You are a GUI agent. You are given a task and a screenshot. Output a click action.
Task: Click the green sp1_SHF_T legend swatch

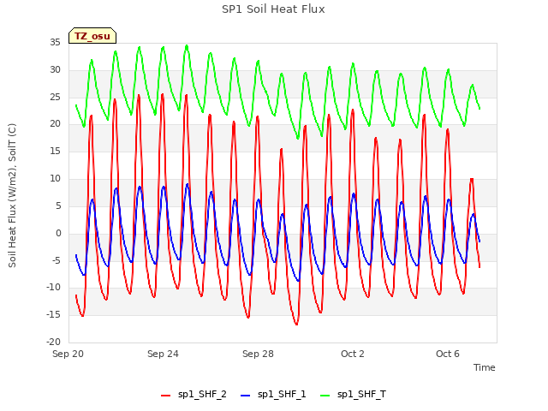point(325,396)
